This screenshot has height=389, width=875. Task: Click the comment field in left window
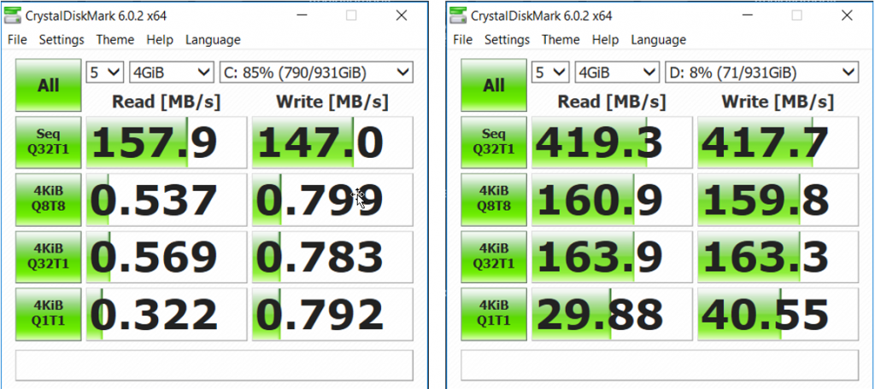(214, 365)
